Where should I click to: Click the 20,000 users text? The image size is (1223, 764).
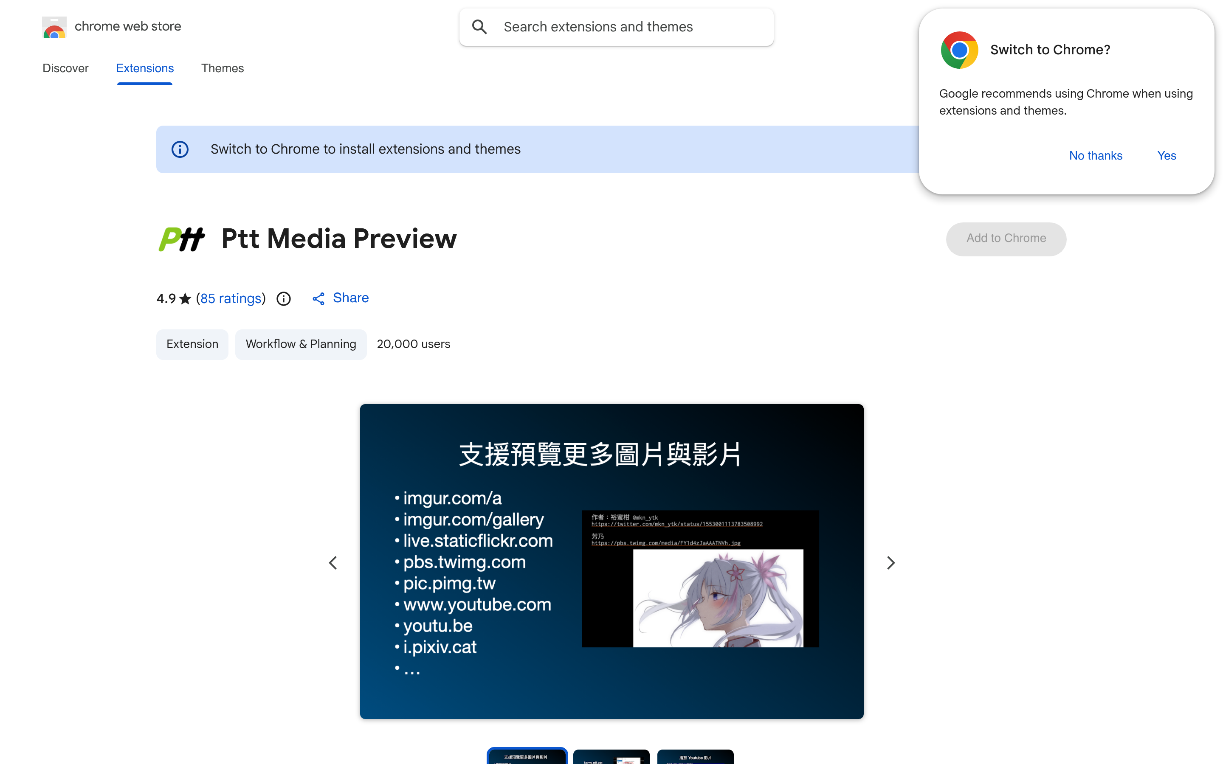[413, 344]
